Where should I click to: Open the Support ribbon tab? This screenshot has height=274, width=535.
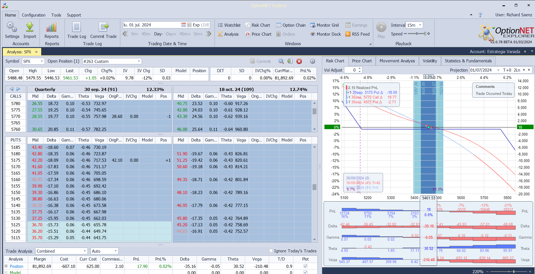(74, 15)
